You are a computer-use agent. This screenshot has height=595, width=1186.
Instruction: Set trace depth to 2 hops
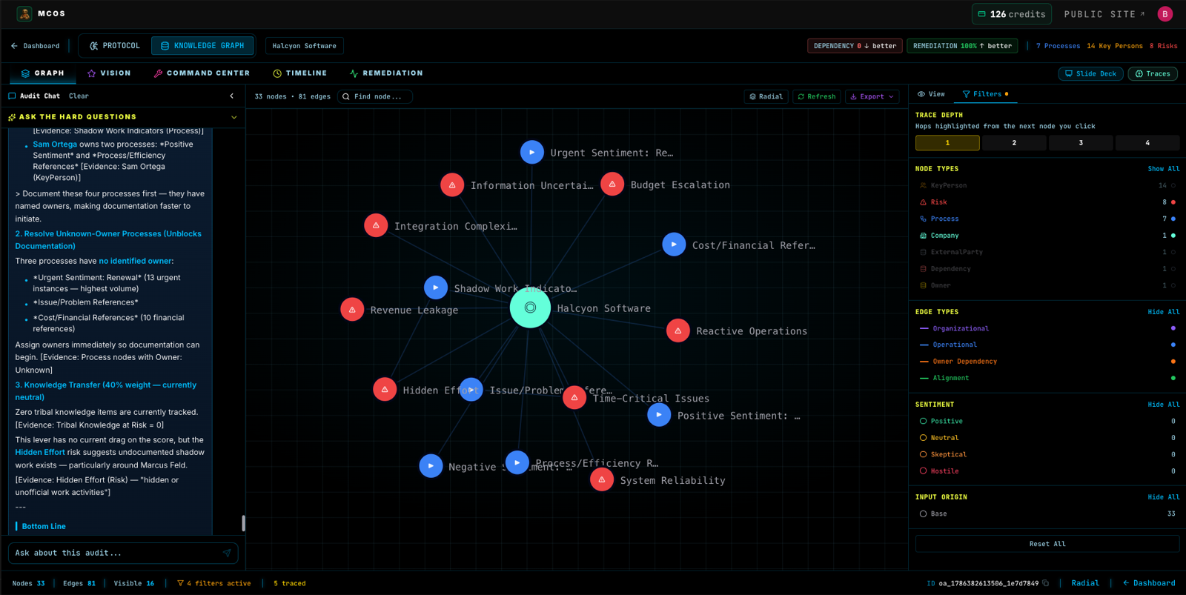pyautogui.click(x=1014, y=143)
